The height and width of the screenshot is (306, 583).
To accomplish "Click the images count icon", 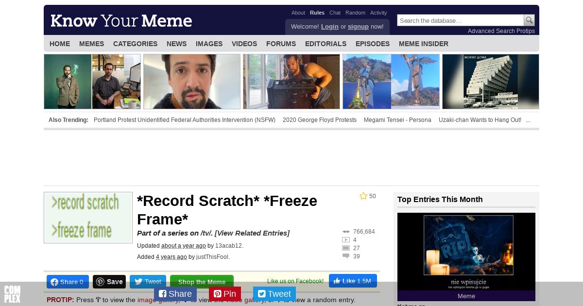I will 346,248.
